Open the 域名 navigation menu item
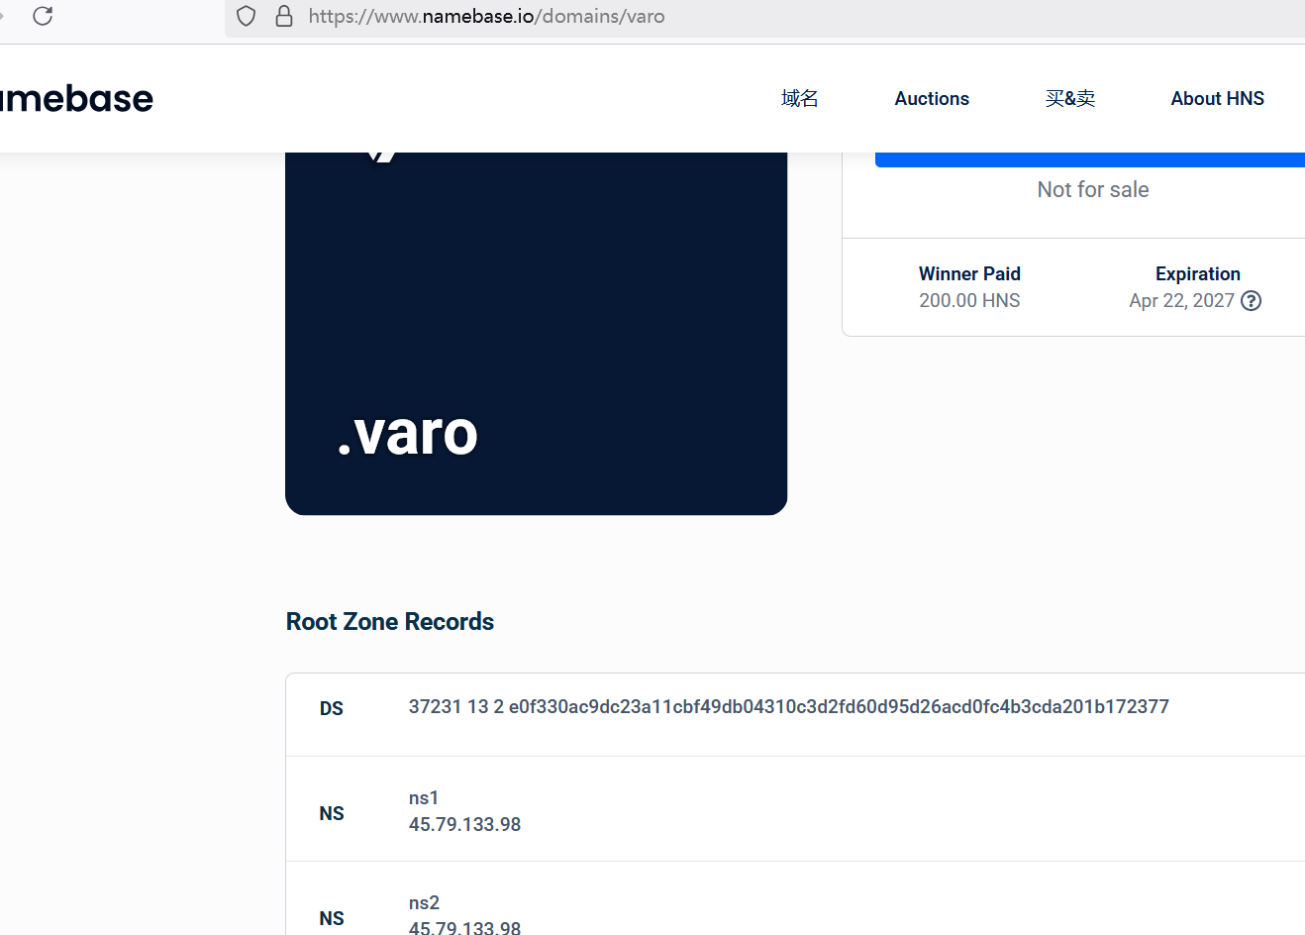Viewport: 1305px width, 935px height. point(799,98)
